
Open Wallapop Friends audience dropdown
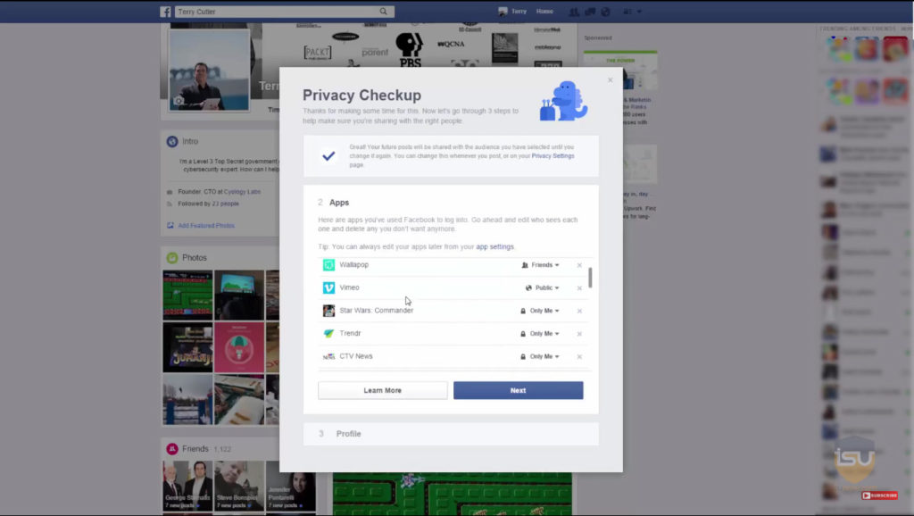tap(540, 265)
